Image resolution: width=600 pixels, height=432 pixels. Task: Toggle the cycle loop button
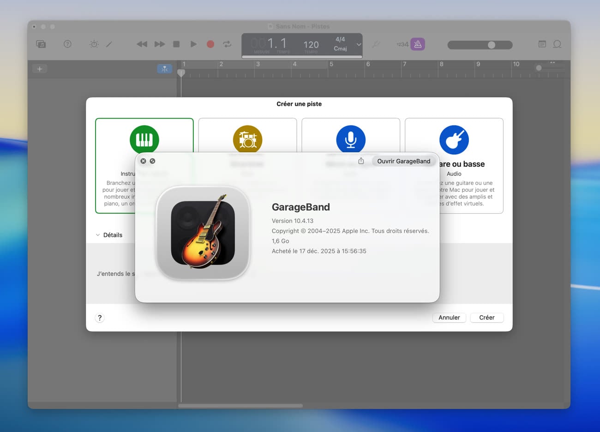point(227,44)
